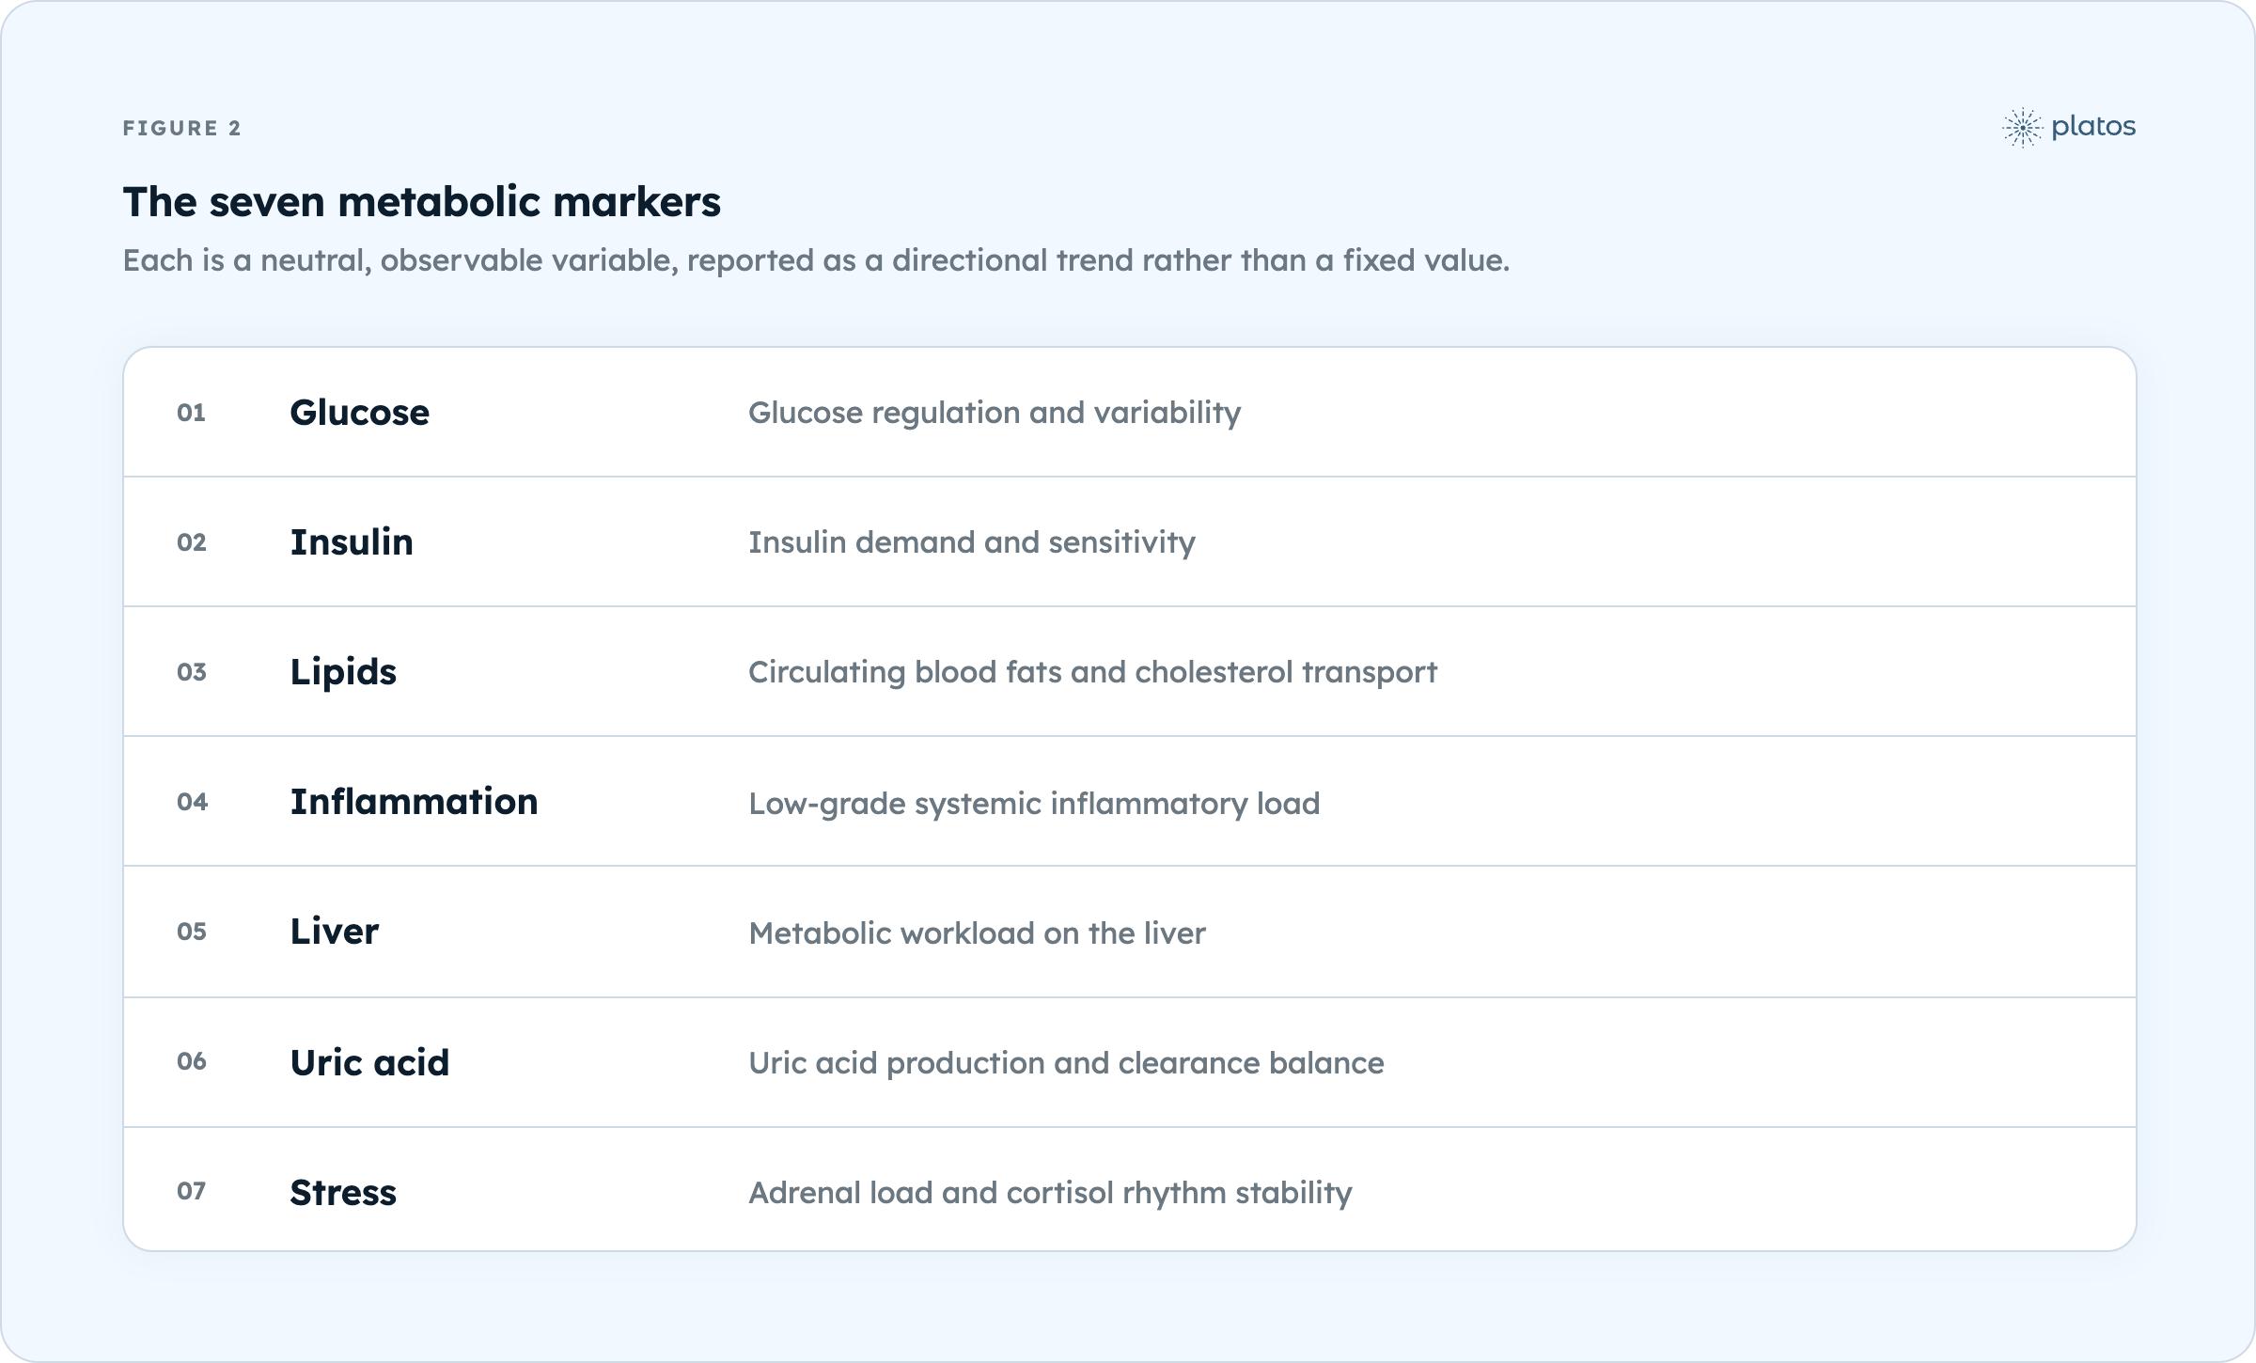2256x1363 pixels.
Task: Click the platos starburst logo icon
Action: tap(2023, 128)
